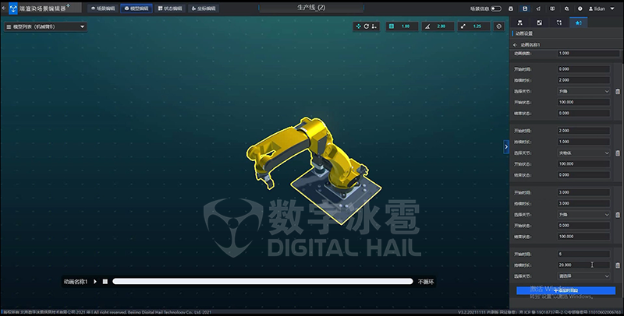
Task: Open the hierarchy structure panel tab
Action: [519, 23]
